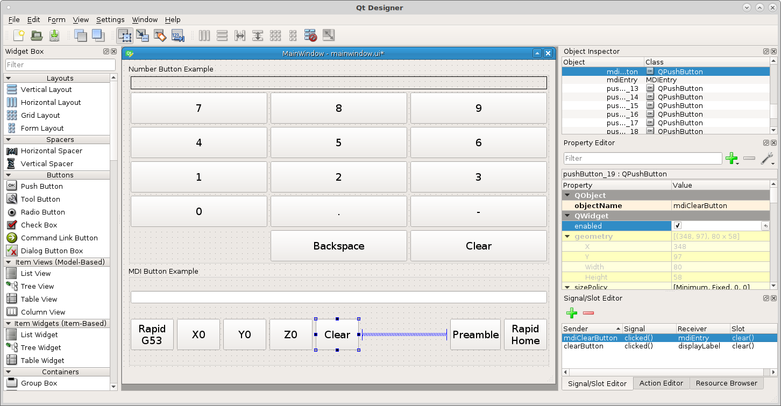The image size is (781, 406).
Task: Select the Edit Widgets mode icon
Action: pos(125,35)
